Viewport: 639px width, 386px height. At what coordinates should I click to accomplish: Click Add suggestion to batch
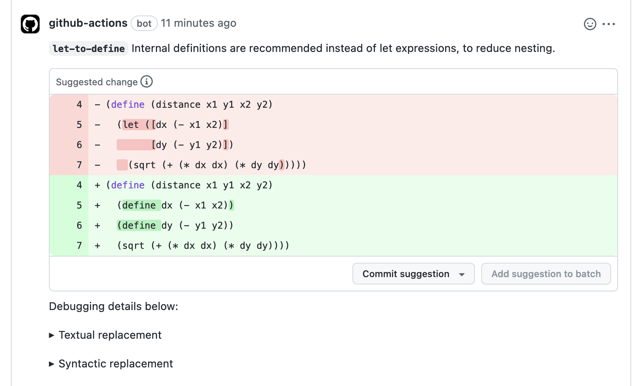pos(546,274)
